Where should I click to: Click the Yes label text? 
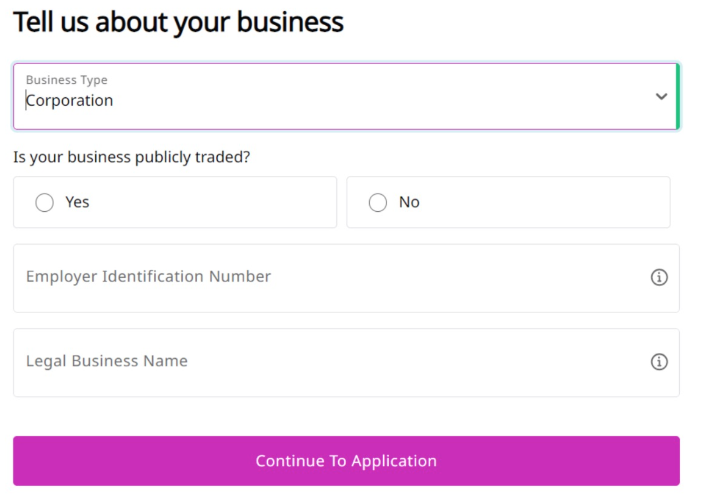click(x=77, y=202)
